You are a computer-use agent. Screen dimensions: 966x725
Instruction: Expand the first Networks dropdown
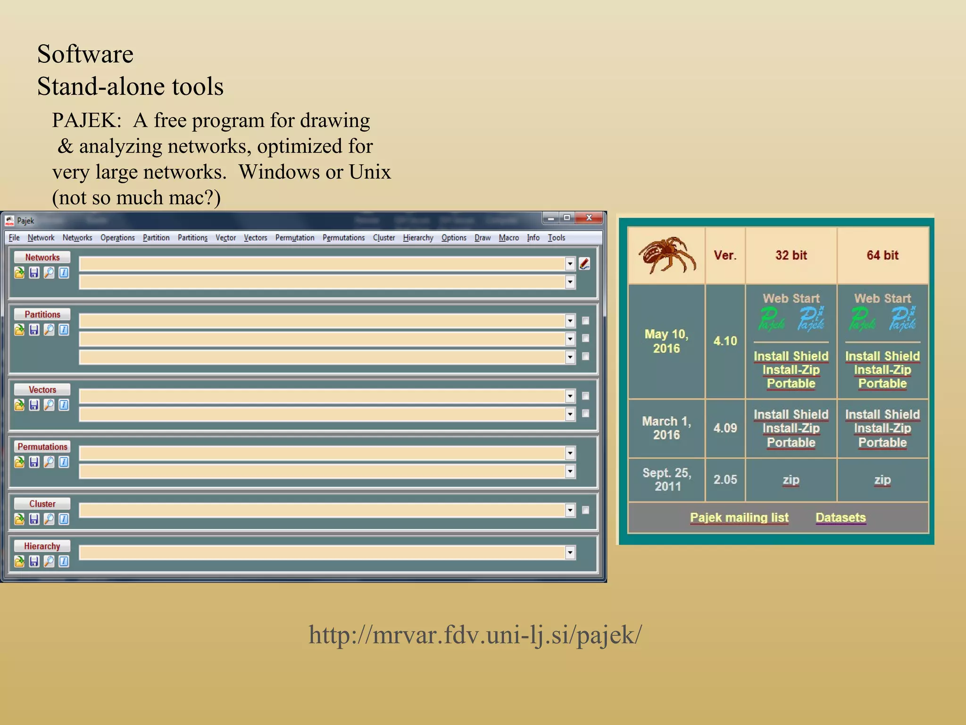pos(570,263)
